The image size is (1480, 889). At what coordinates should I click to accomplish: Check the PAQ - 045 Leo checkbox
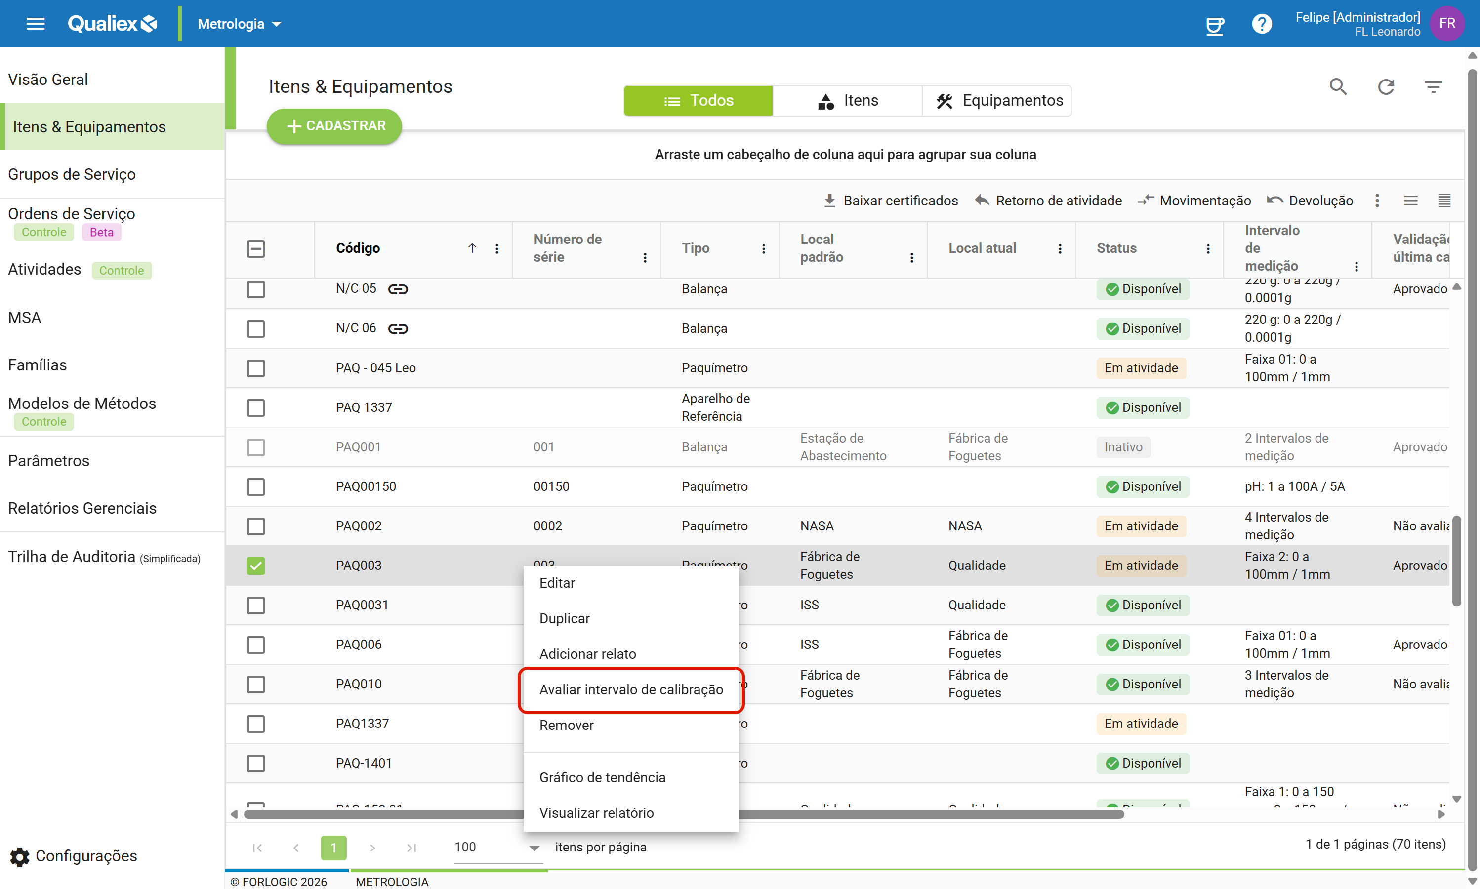256,368
